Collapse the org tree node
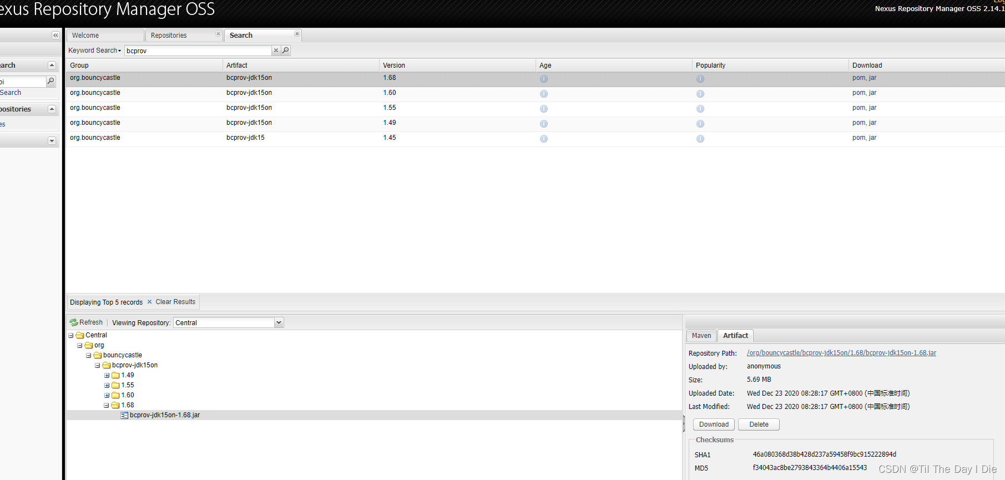The image size is (1005, 480). click(80, 346)
